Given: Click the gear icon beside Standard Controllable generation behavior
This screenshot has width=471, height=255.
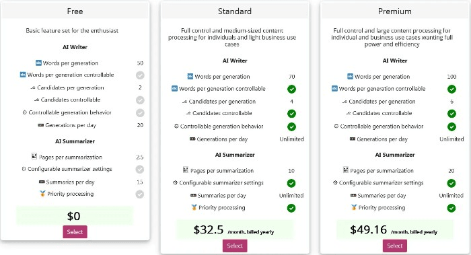Looking at the screenshot, I should pos(176,126).
